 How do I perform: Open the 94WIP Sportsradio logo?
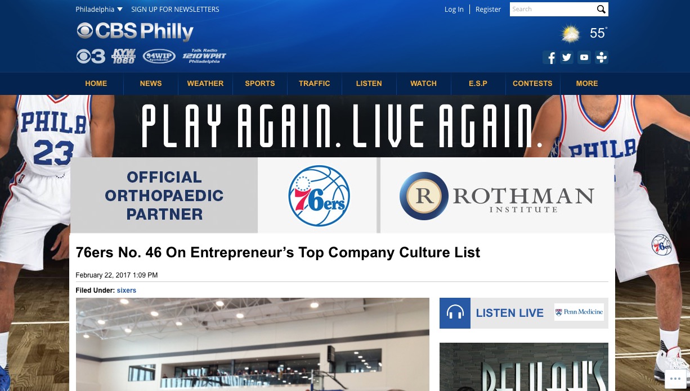[159, 56]
